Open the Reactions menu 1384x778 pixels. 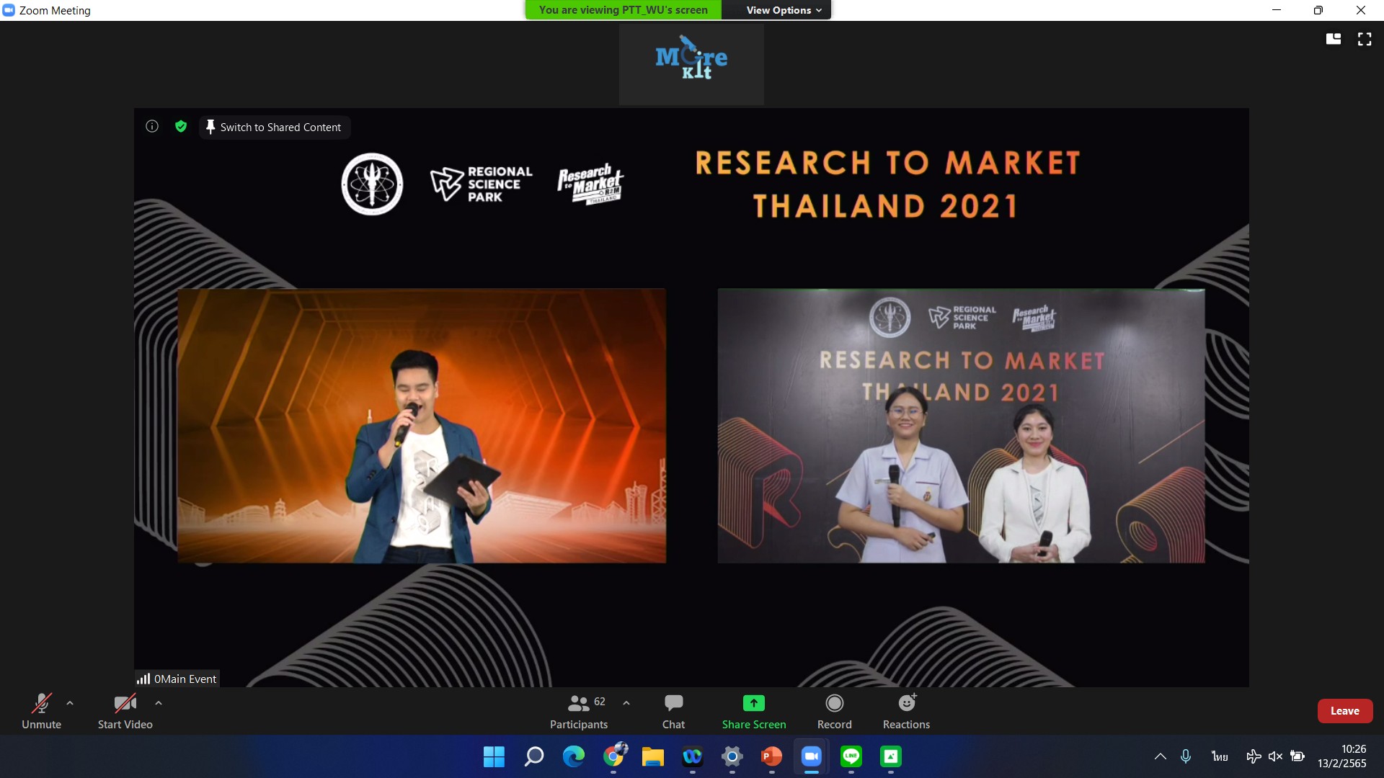pos(906,710)
